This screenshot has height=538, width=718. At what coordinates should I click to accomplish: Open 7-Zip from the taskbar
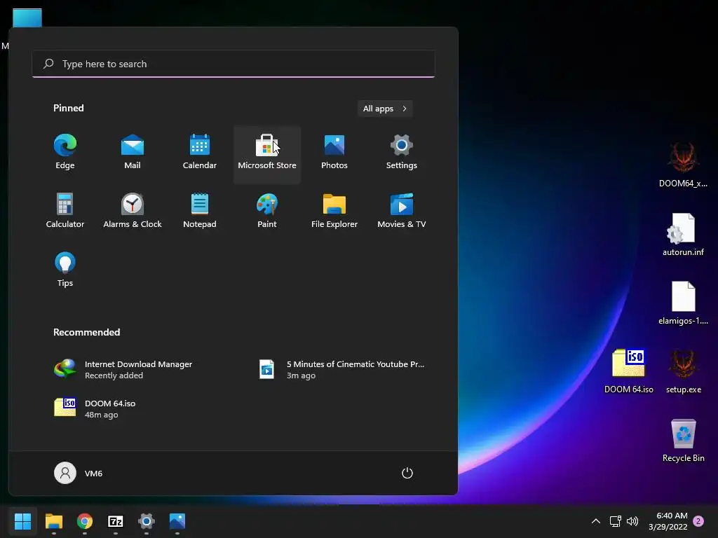click(x=116, y=521)
